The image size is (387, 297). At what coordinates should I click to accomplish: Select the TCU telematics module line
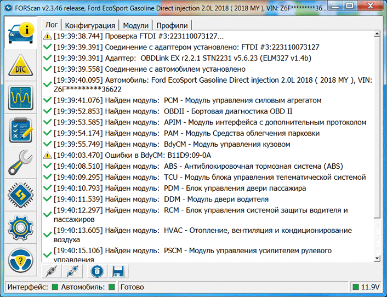210,177
